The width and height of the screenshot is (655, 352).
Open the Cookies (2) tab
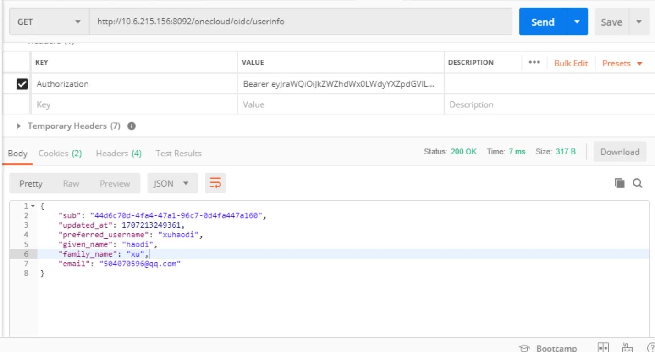[x=60, y=154]
